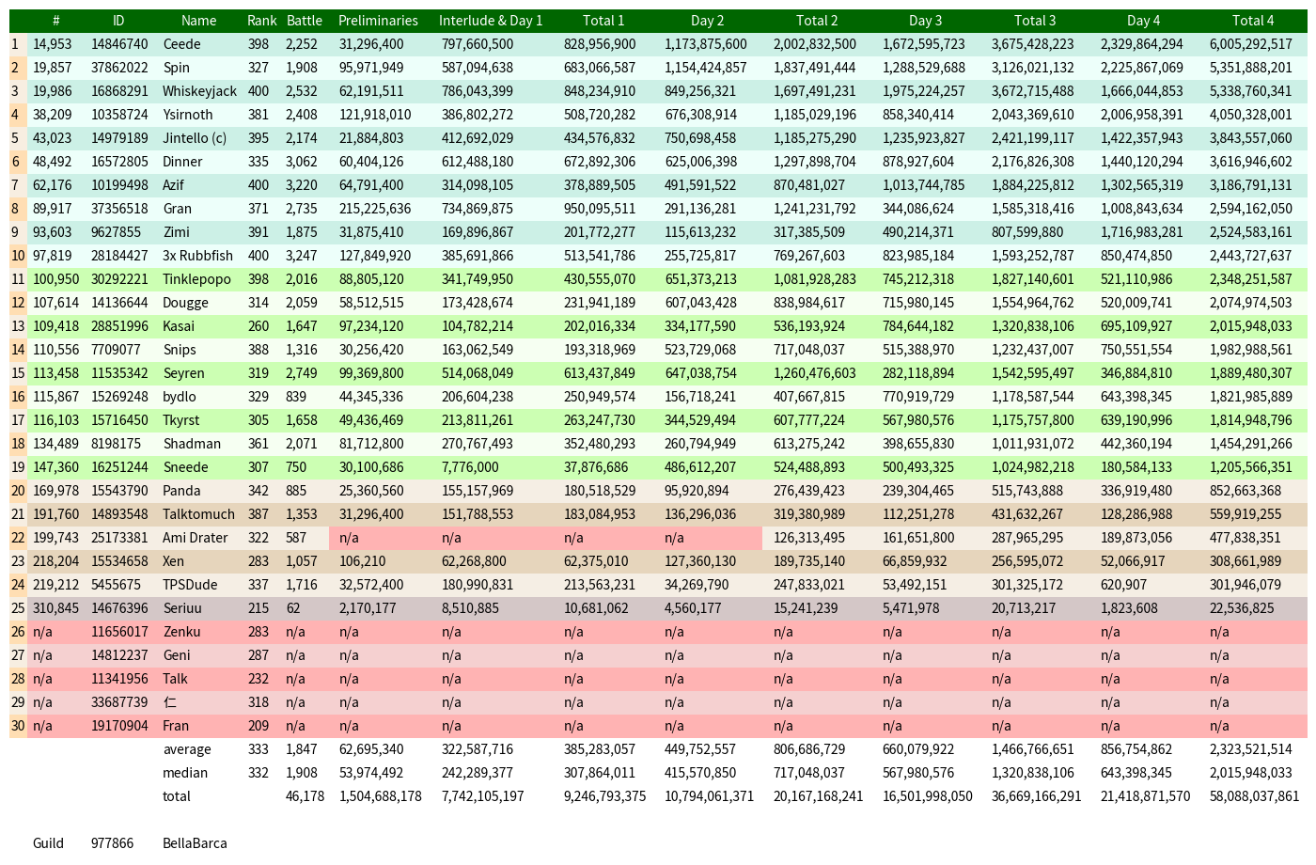The width and height of the screenshot is (1316, 865).
Task: Select the 'Guild' label at bottom
Action: [x=48, y=843]
